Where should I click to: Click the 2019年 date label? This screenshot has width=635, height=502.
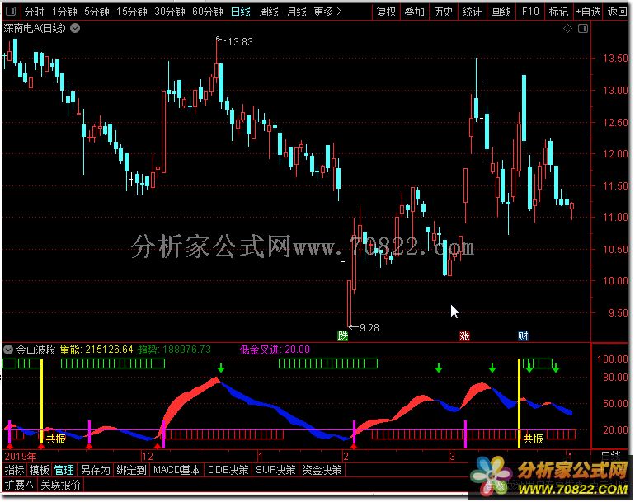point(21,457)
